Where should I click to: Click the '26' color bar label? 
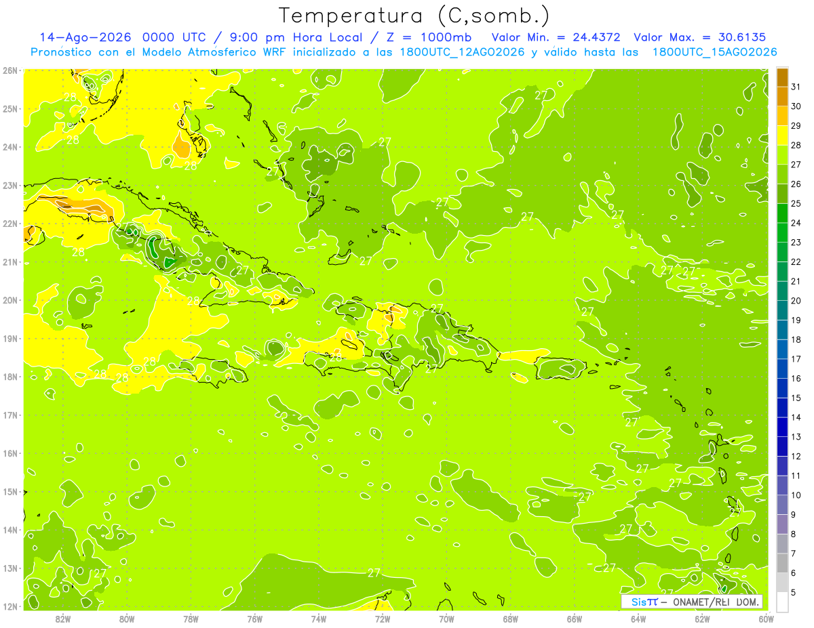pyautogui.click(x=796, y=184)
